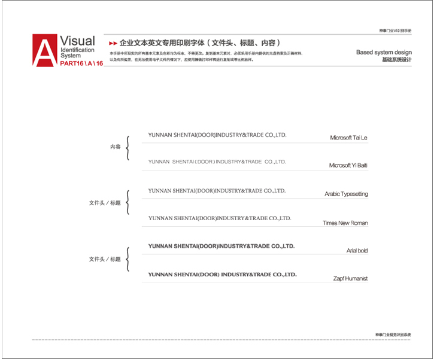The height and width of the screenshot is (359, 434).
Task: Click the small manual name text above "Based system design"
Action: pos(395,31)
